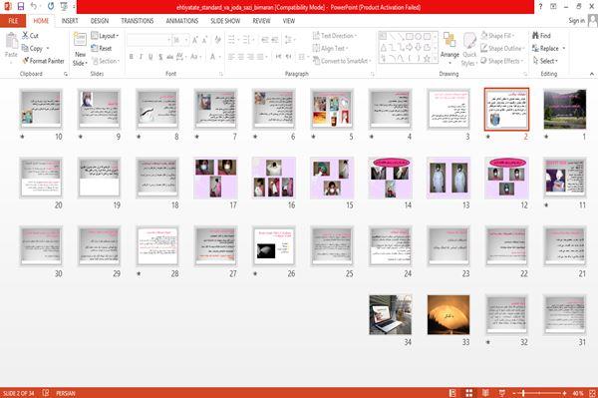Toggle Underline formatting
This screenshot has height=398, width=598.
point(150,57)
